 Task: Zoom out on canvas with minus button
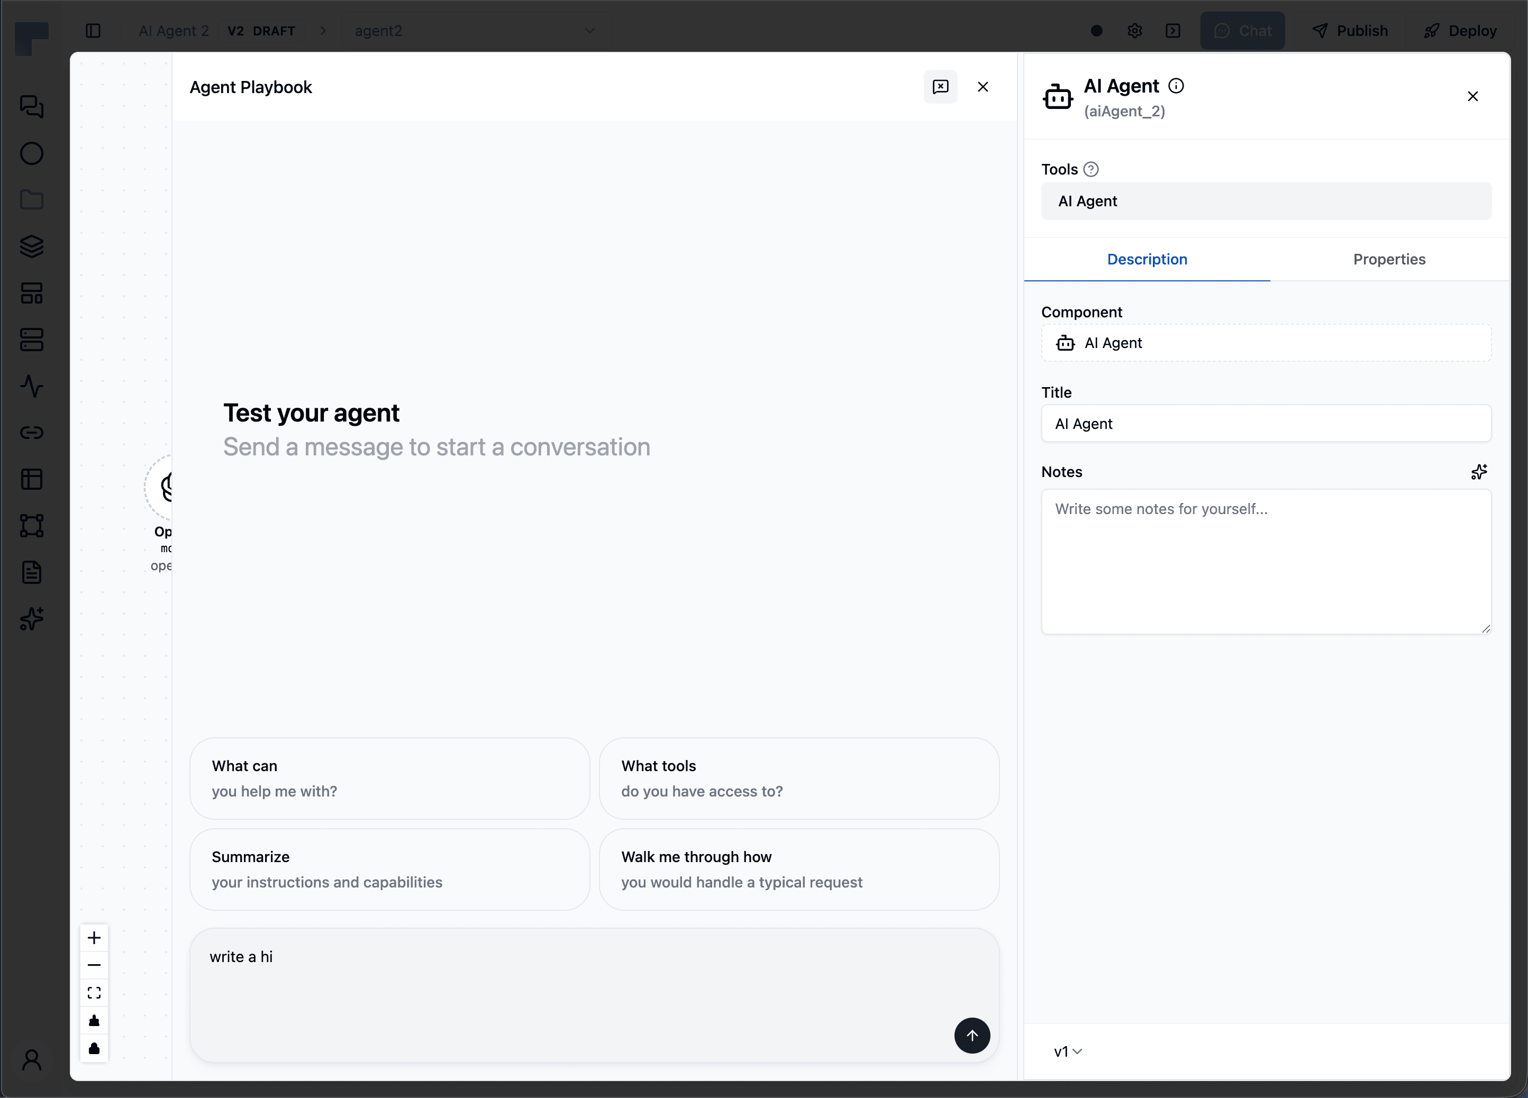pos(94,965)
